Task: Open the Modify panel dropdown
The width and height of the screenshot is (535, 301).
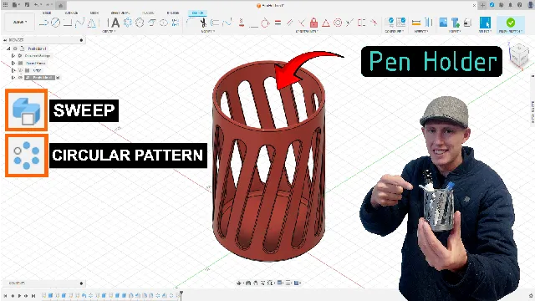Action: (x=208, y=32)
